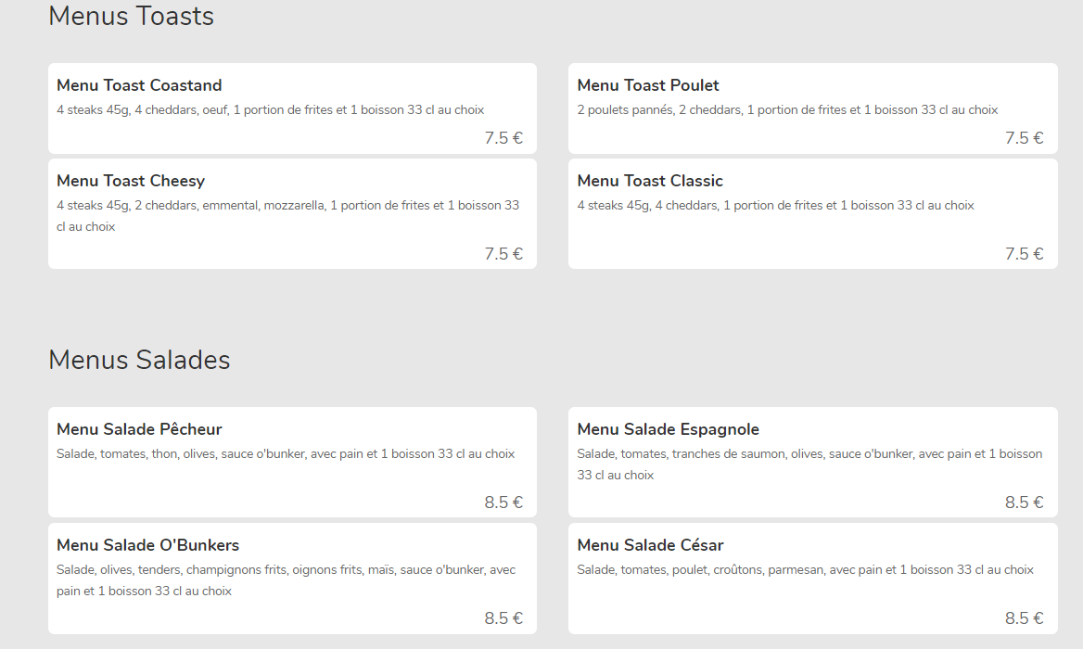1083x649 pixels.
Task: Click the Salade César ingredients description
Action: coord(806,570)
